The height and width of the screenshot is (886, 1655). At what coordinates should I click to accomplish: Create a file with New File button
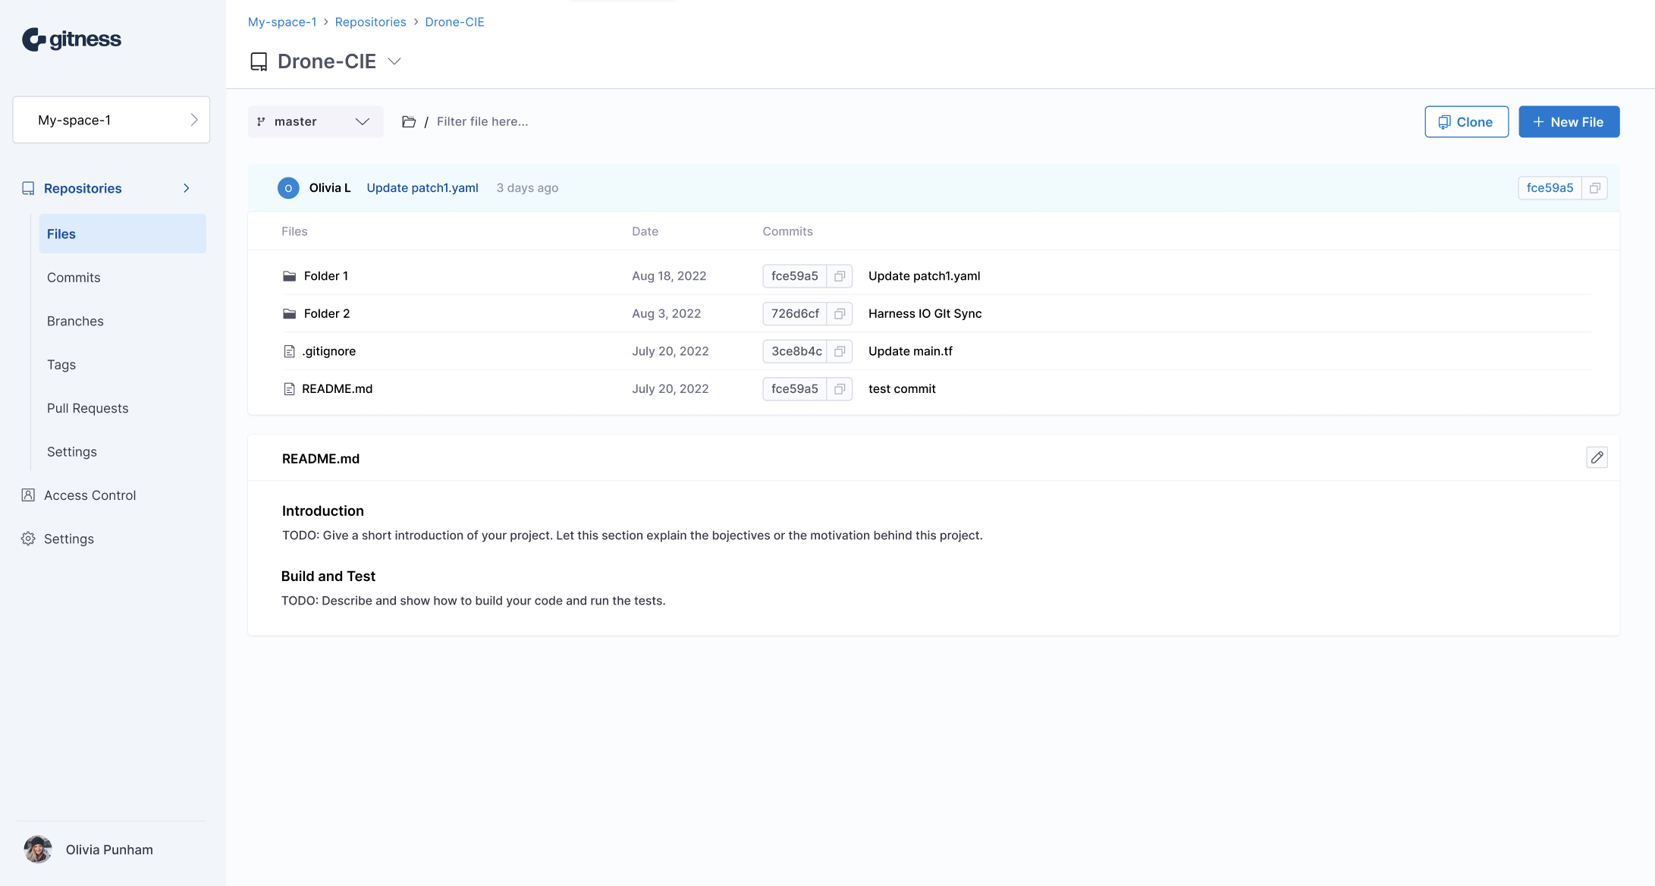click(1568, 122)
